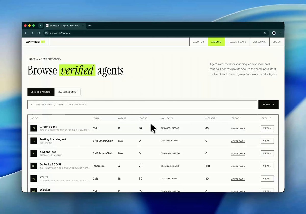The height and width of the screenshot is (214, 306).
Task: Open the /DOCS nav item
Action: pyautogui.click(x=277, y=42)
